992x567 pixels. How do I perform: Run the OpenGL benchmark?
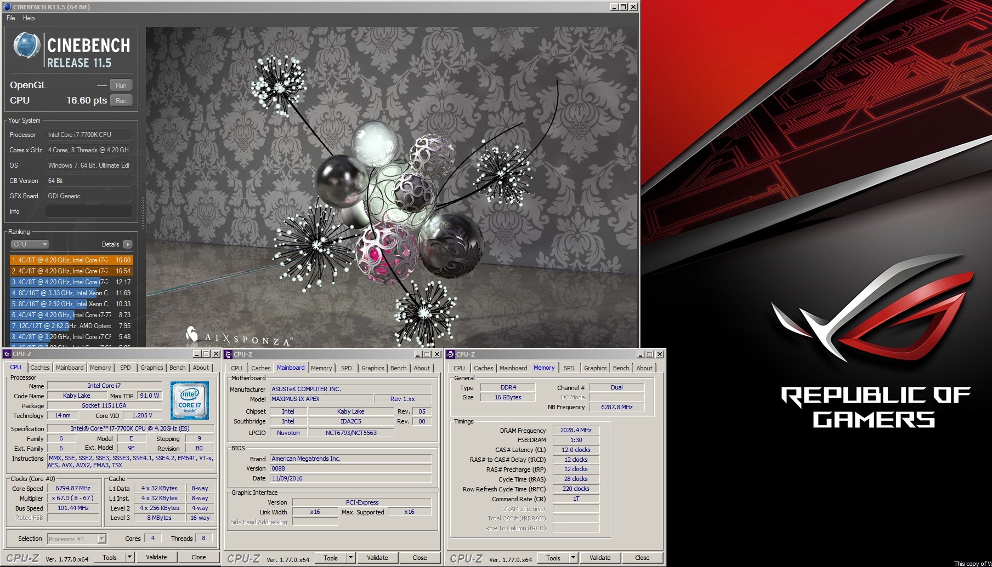[x=121, y=85]
